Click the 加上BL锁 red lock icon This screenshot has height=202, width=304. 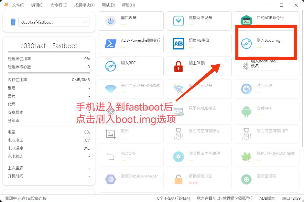[178, 66]
